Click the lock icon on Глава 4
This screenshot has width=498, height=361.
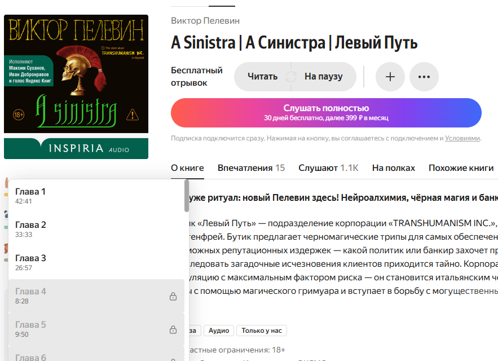173,296
